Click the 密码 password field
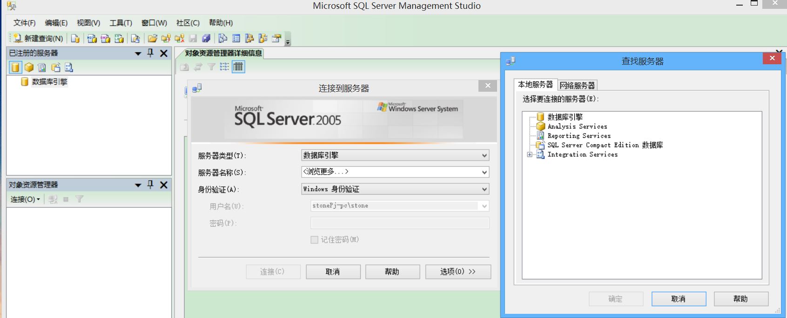 click(399, 223)
